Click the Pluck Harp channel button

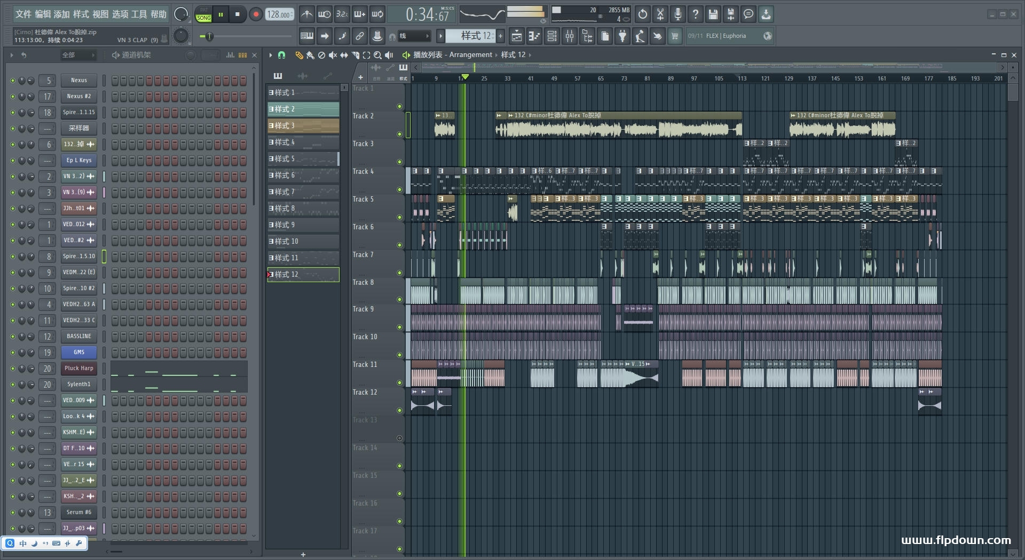(78, 369)
